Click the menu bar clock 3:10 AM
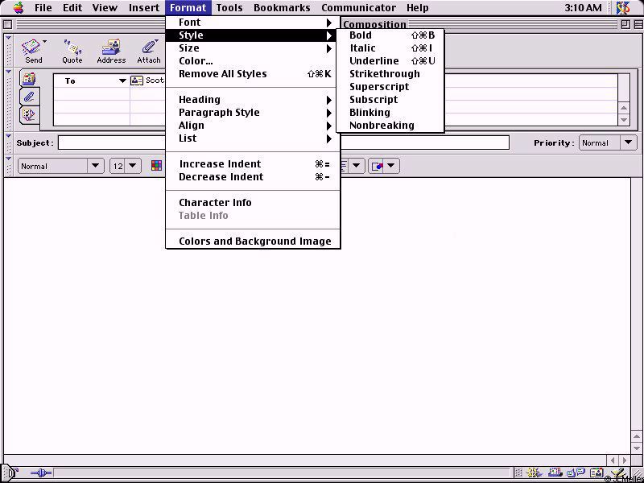 point(583,7)
